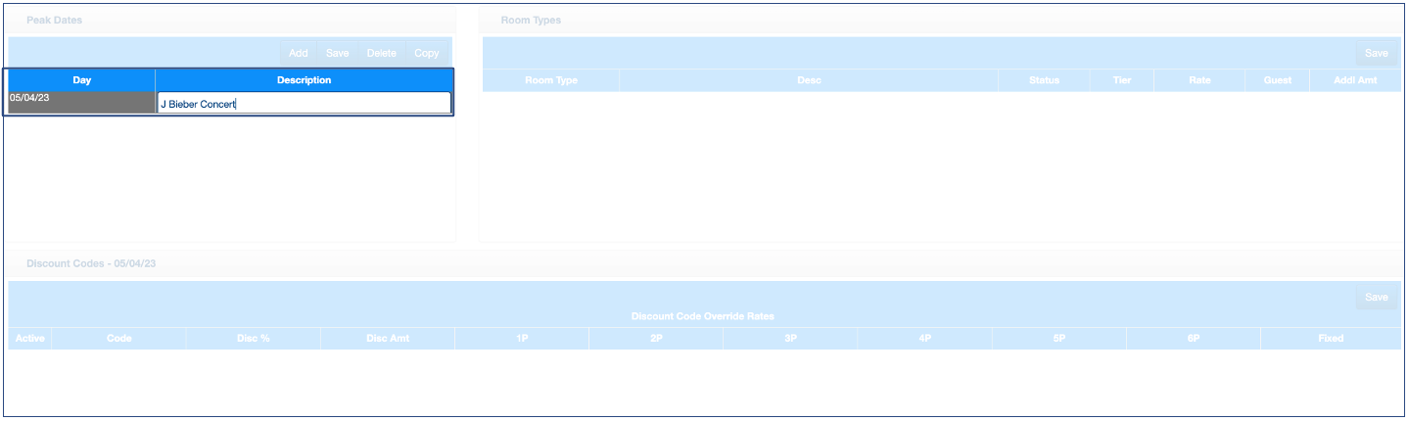Viewport: 1409px width, 421px height.
Task: Click the Addl Amt column header
Action: 1355,80
